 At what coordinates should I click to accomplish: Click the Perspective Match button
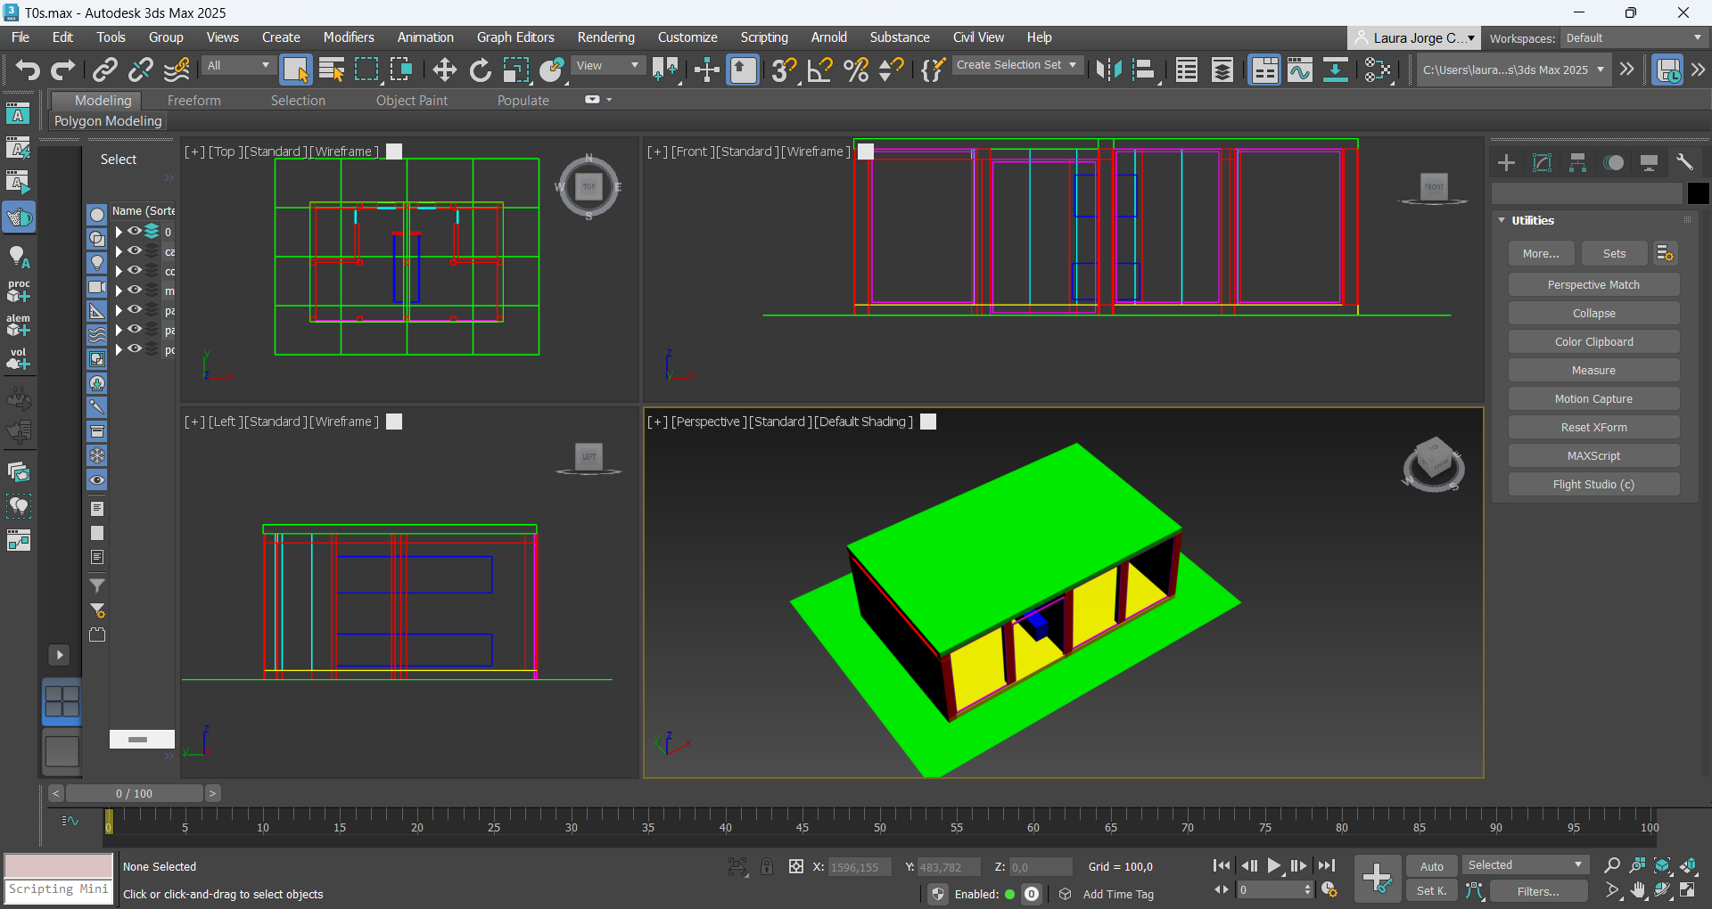pyautogui.click(x=1593, y=285)
